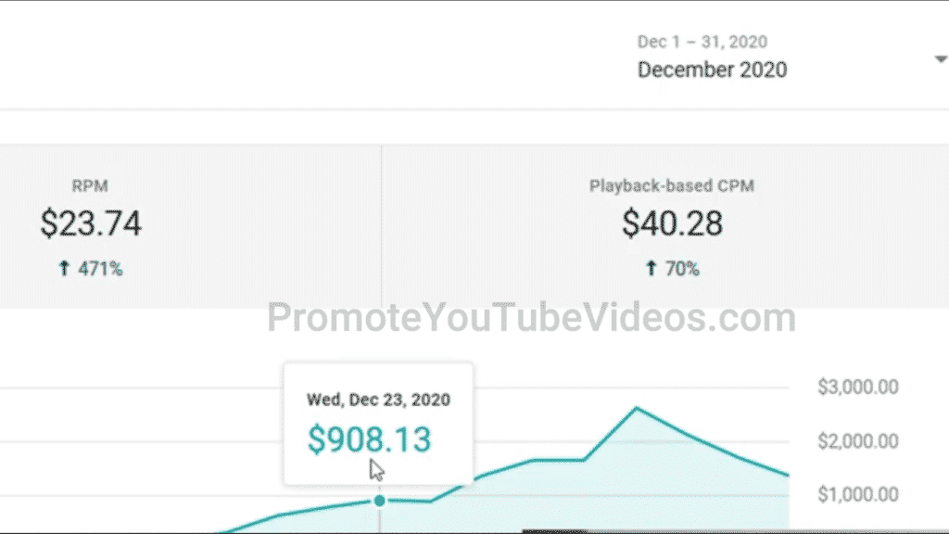Viewport: 949px width, 534px height.
Task: Click the chart line's right end point
Action: pyautogui.click(x=788, y=476)
